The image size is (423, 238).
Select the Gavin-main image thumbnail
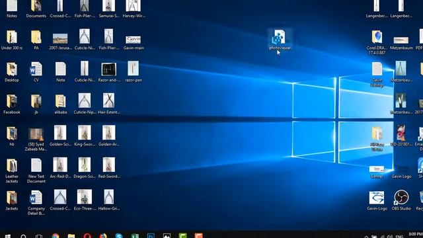pyautogui.click(x=134, y=41)
